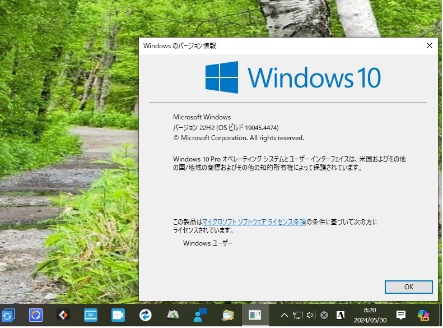443x328 pixels.
Task: Open the photo cards taskbar icon
Action: [228, 315]
